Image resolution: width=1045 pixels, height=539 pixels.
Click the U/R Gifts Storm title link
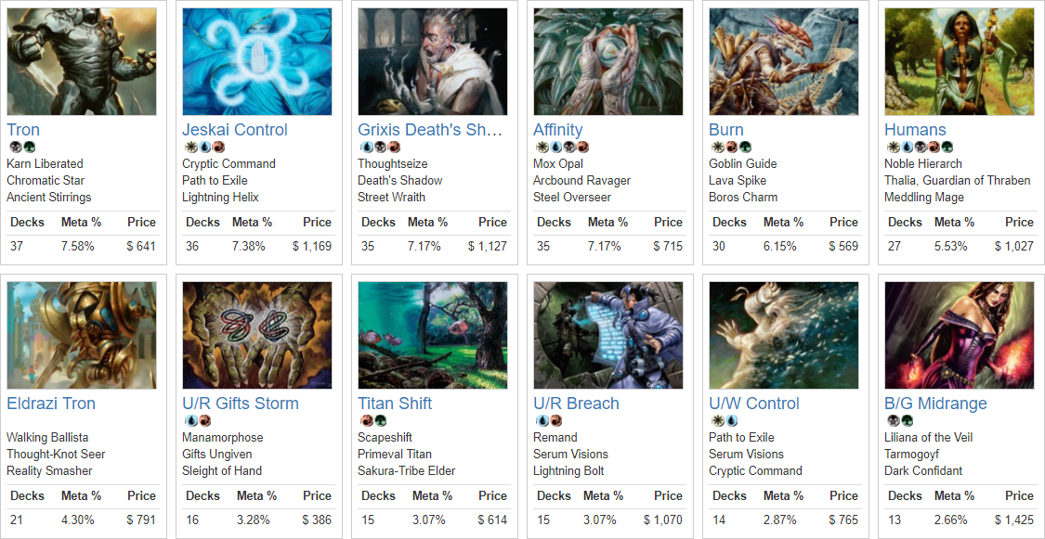[x=240, y=404]
